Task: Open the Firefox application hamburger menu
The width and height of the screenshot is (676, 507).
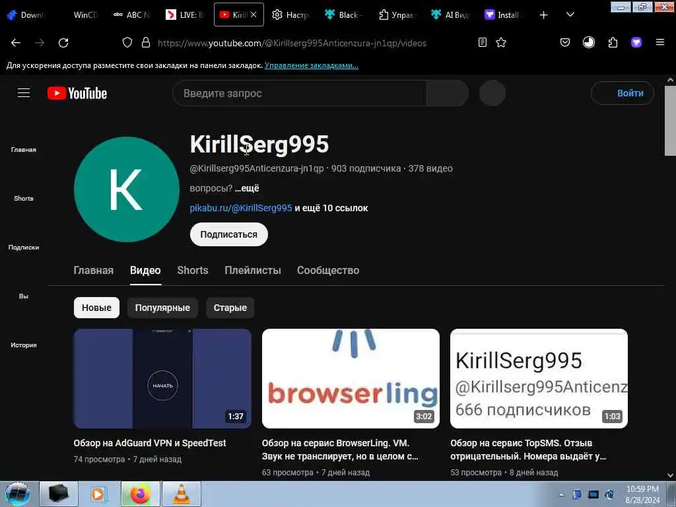Action: pyautogui.click(x=660, y=42)
